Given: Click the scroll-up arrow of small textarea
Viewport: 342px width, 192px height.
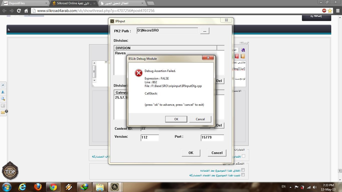Looking at the screenshot, I should click(94, 62).
